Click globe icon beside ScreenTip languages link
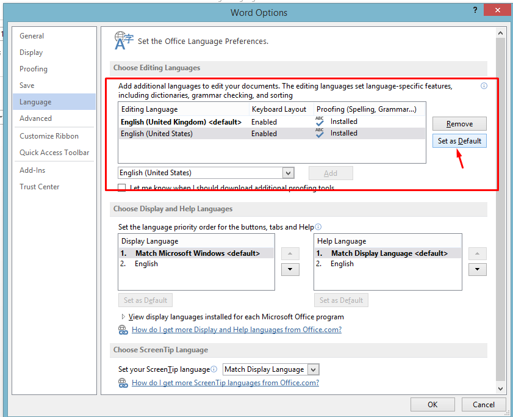This screenshot has width=513, height=417. (x=123, y=383)
